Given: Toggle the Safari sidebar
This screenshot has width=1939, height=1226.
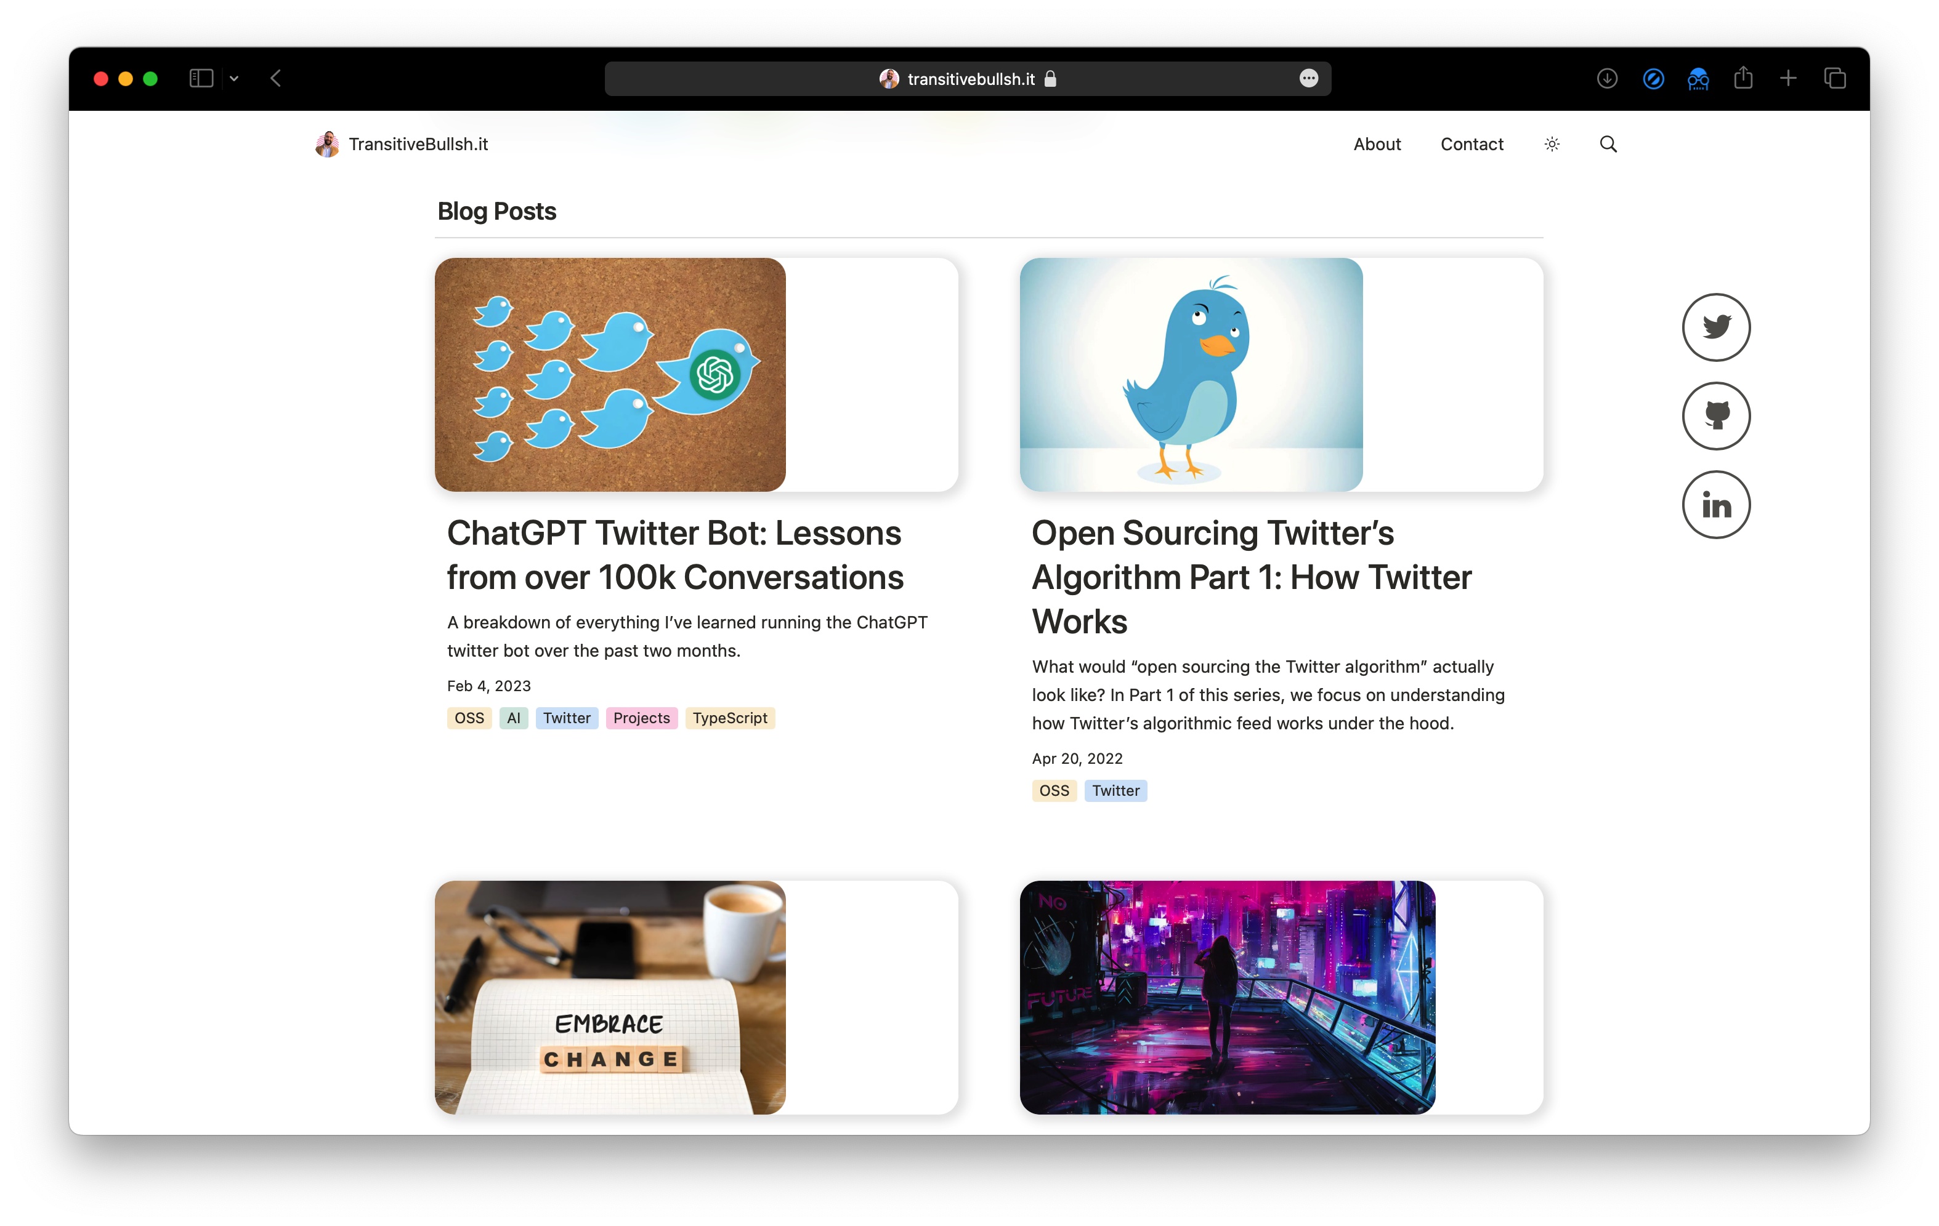Looking at the screenshot, I should point(201,79).
